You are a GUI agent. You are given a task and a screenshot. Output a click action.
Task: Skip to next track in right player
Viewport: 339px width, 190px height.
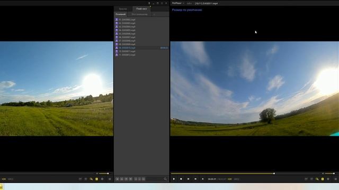pyautogui.click(x=195, y=179)
